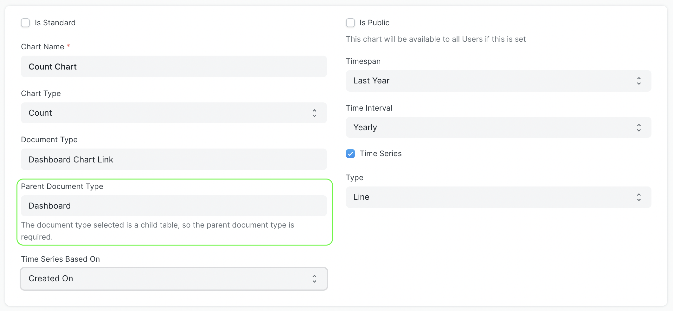Viewport: 673px width, 311px height.
Task: Click the Chart Type dropdown chevron arrows
Action: (314, 113)
